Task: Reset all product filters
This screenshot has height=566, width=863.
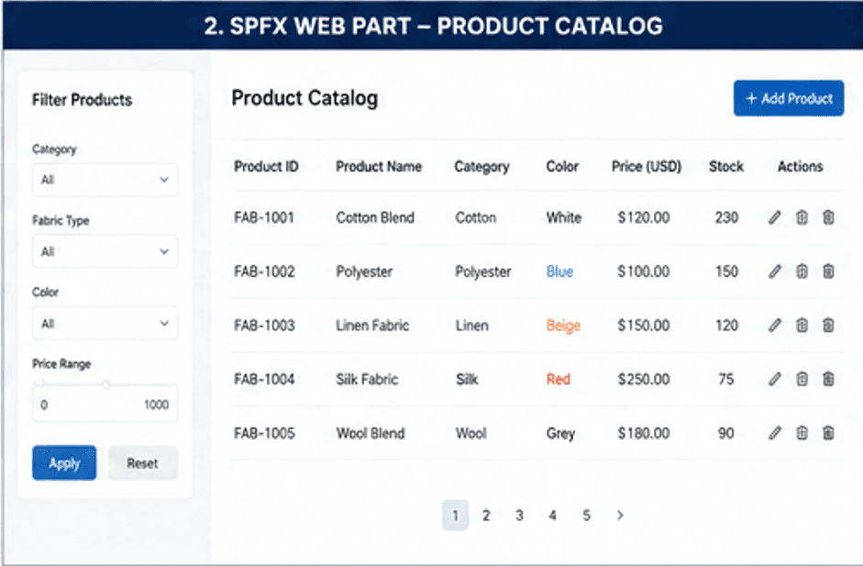Action: 143,463
